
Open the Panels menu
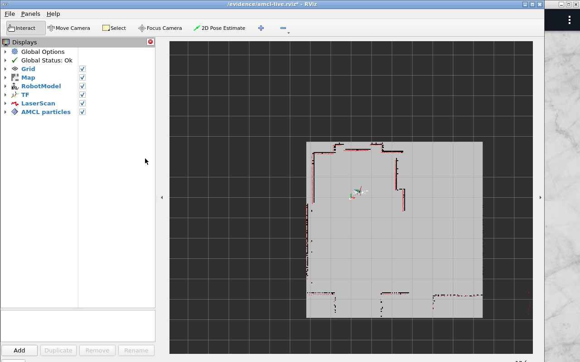click(30, 14)
